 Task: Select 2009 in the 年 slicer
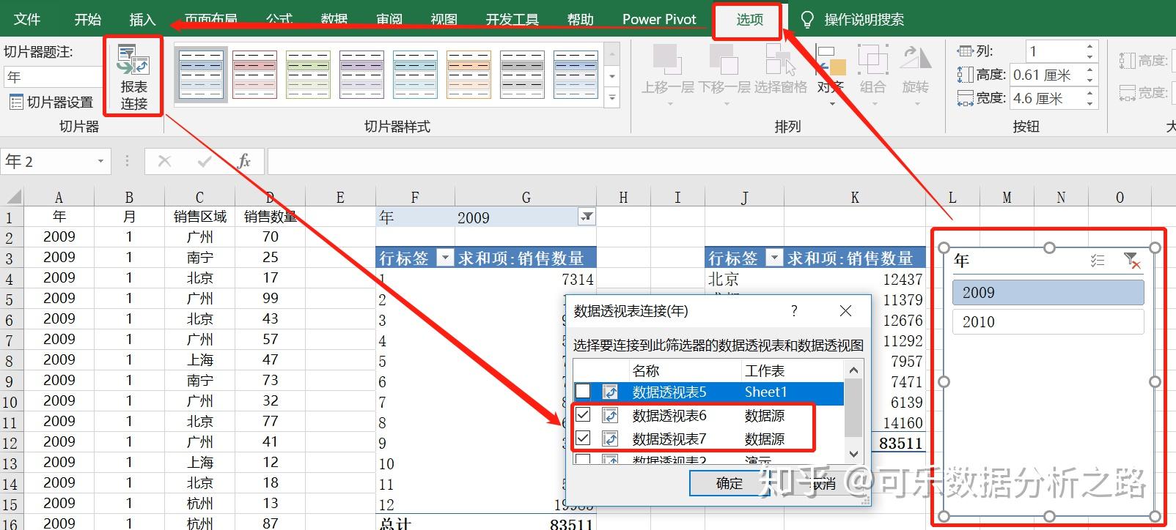(x=1048, y=293)
